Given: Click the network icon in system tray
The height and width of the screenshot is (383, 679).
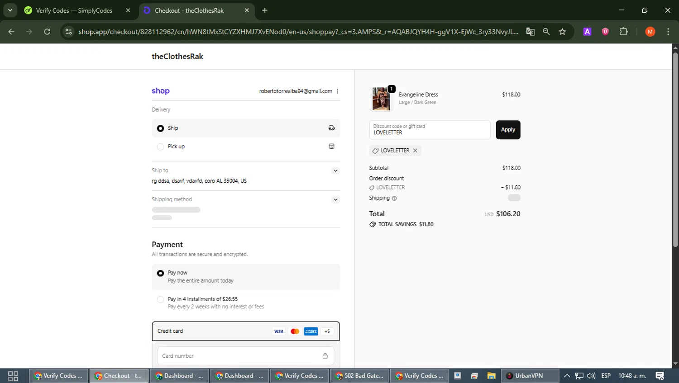Looking at the screenshot, I should click(x=579, y=376).
